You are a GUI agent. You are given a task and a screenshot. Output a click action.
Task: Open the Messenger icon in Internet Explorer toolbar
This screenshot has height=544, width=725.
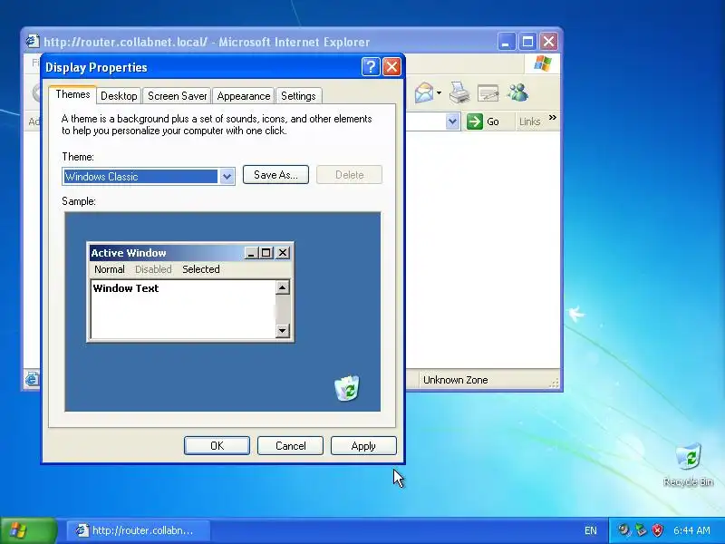(517, 93)
